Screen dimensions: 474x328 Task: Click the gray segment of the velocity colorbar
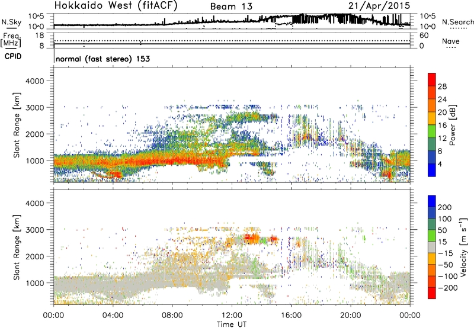(x=432, y=247)
